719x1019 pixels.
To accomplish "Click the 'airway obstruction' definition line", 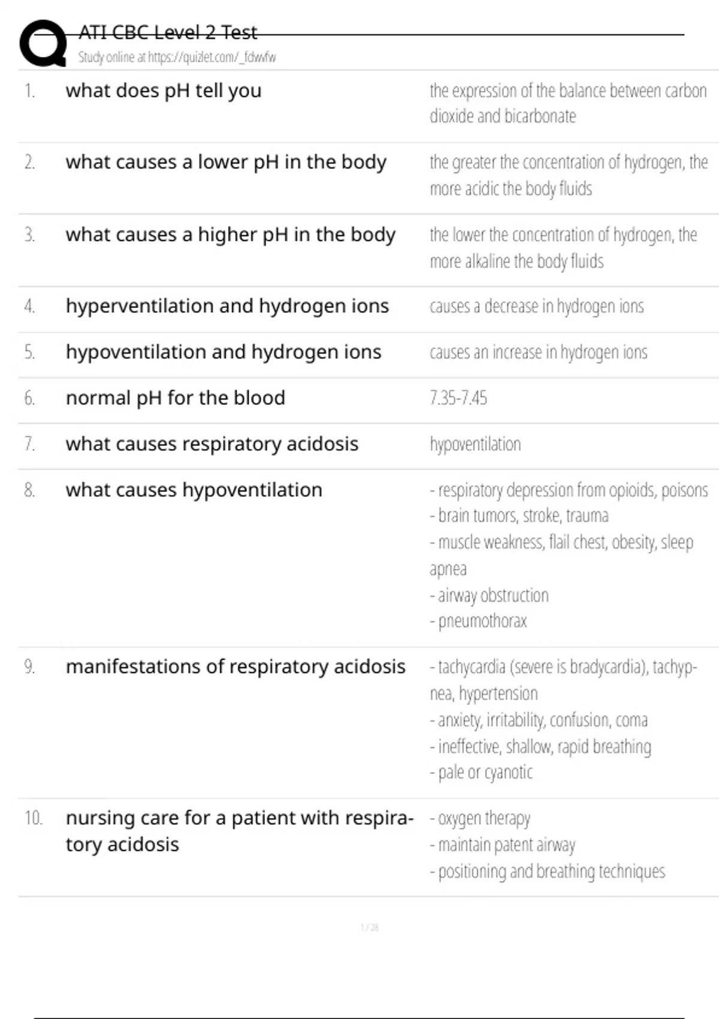I will pyautogui.click(x=490, y=595).
